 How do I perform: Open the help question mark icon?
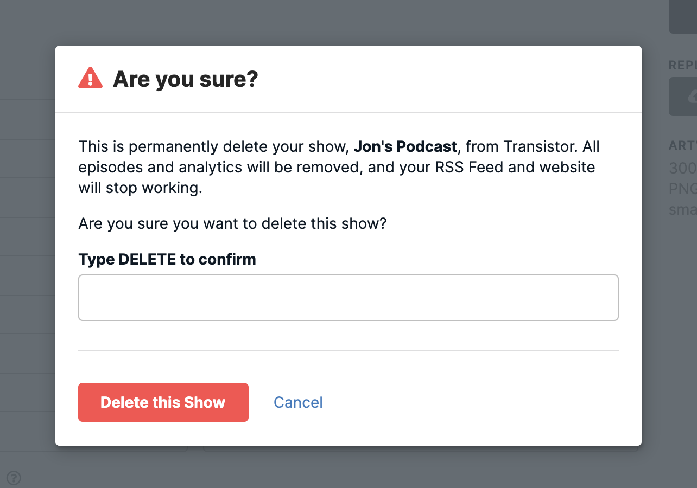14,478
